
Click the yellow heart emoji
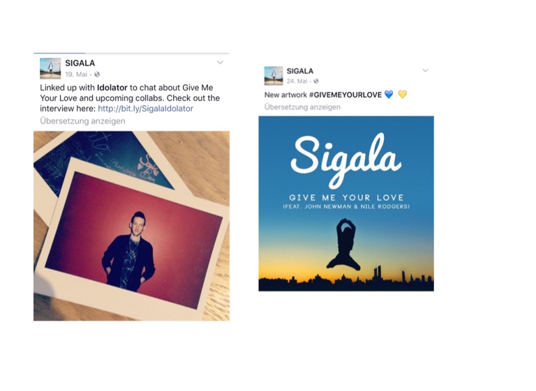[403, 94]
